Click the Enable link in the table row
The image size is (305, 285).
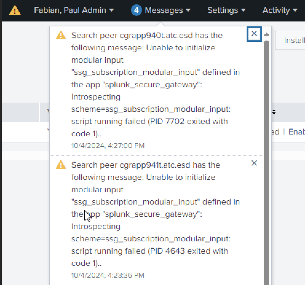click(x=296, y=132)
